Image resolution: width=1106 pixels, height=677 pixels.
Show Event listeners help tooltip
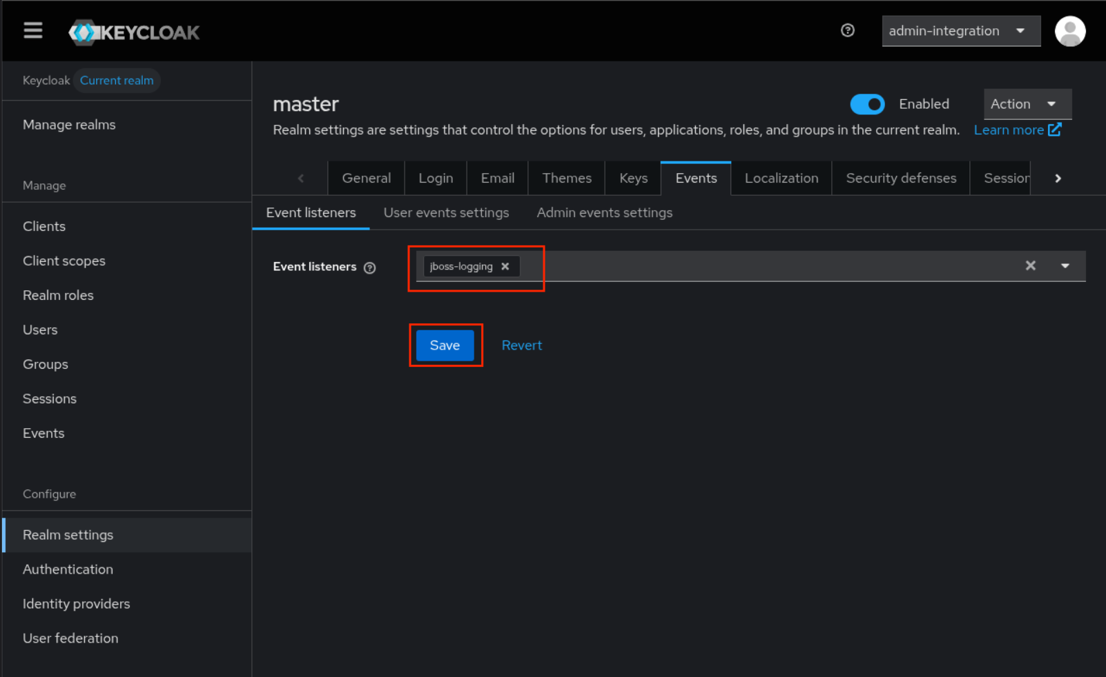point(370,267)
